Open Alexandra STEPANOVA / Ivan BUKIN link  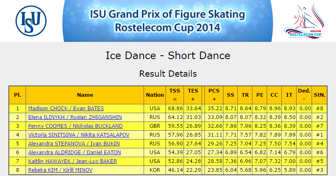pyautogui.click(x=74, y=143)
